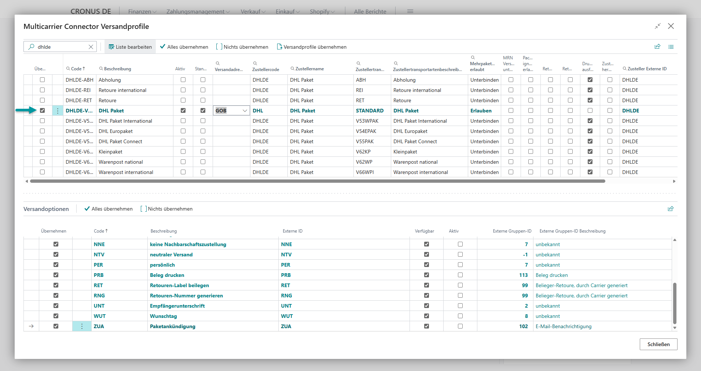Screen dimensions: 701x371
Task: Toggle Verfügbar checkbox for WUT row
Action: click(x=427, y=316)
